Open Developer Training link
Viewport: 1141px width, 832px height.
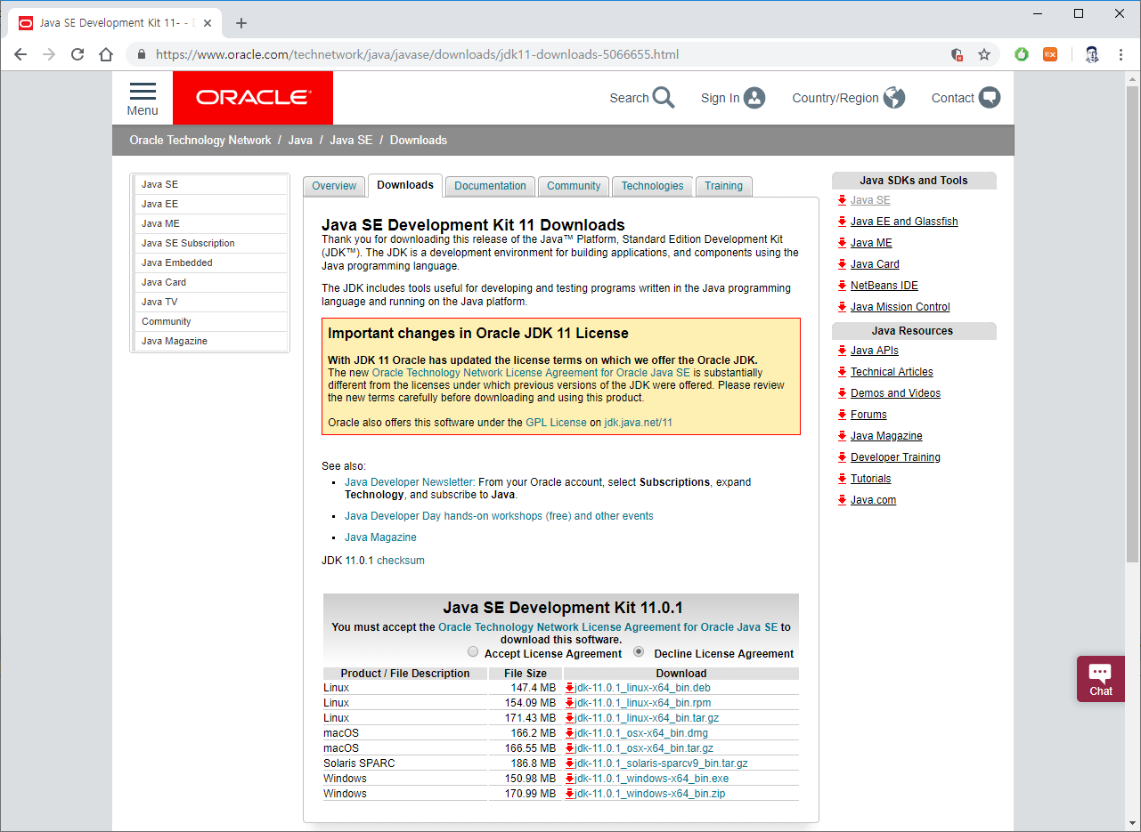tap(895, 457)
